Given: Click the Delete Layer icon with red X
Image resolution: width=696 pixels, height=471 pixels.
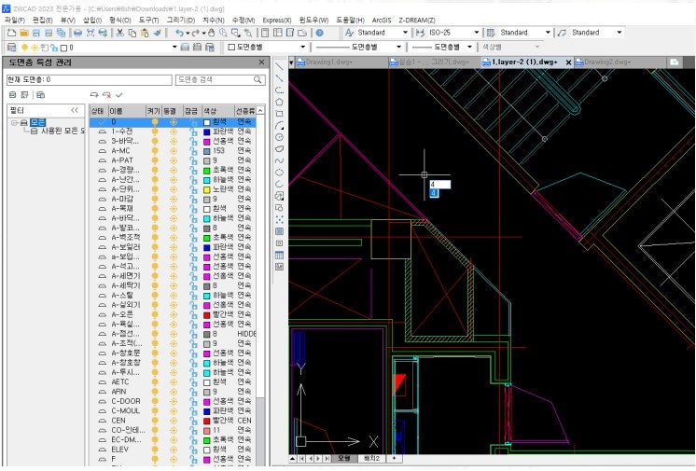Looking at the screenshot, I should pyautogui.click(x=106, y=95).
